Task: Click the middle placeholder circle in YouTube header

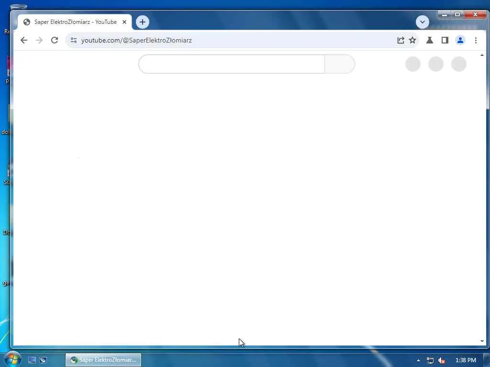Action: click(x=436, y=64)
